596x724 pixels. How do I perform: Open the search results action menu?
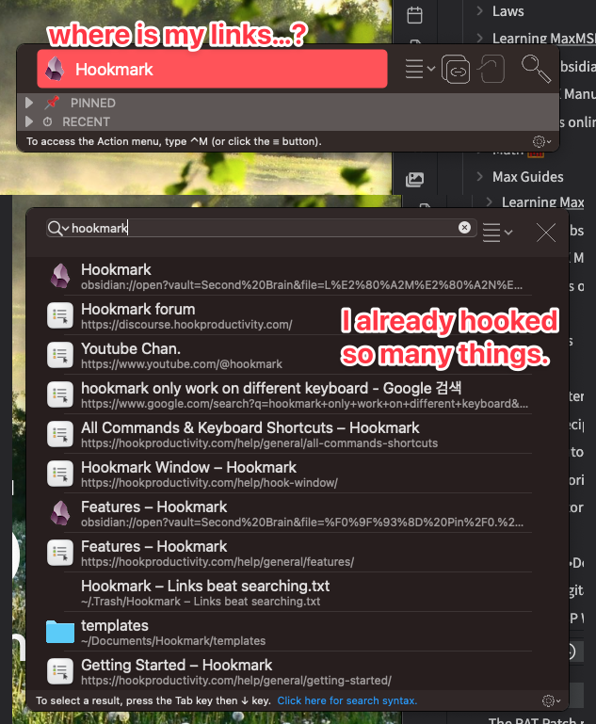pos(497,233)
